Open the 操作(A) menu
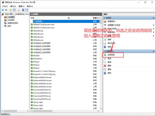This screenshot has height=116, width=156. [x=13, y=6]
